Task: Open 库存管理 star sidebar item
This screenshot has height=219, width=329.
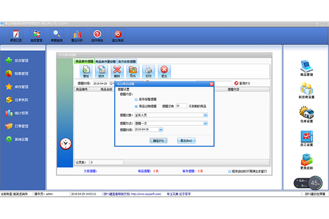Action: point(17,87)
